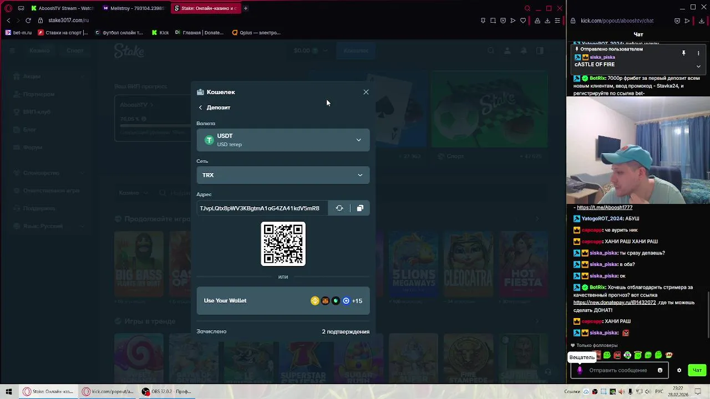710x399 pixels.
Task: Click the Opera workspaces icon beside tabs
Action: coord(21,8)
